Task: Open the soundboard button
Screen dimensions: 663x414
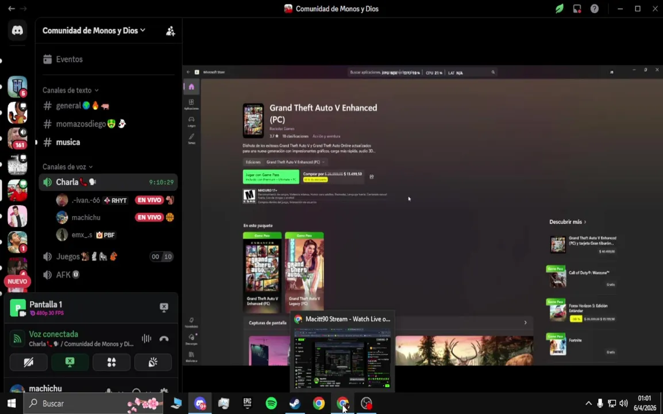Action: [153, 362]
